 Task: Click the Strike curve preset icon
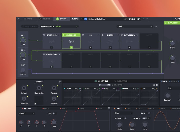pos(76,89)
